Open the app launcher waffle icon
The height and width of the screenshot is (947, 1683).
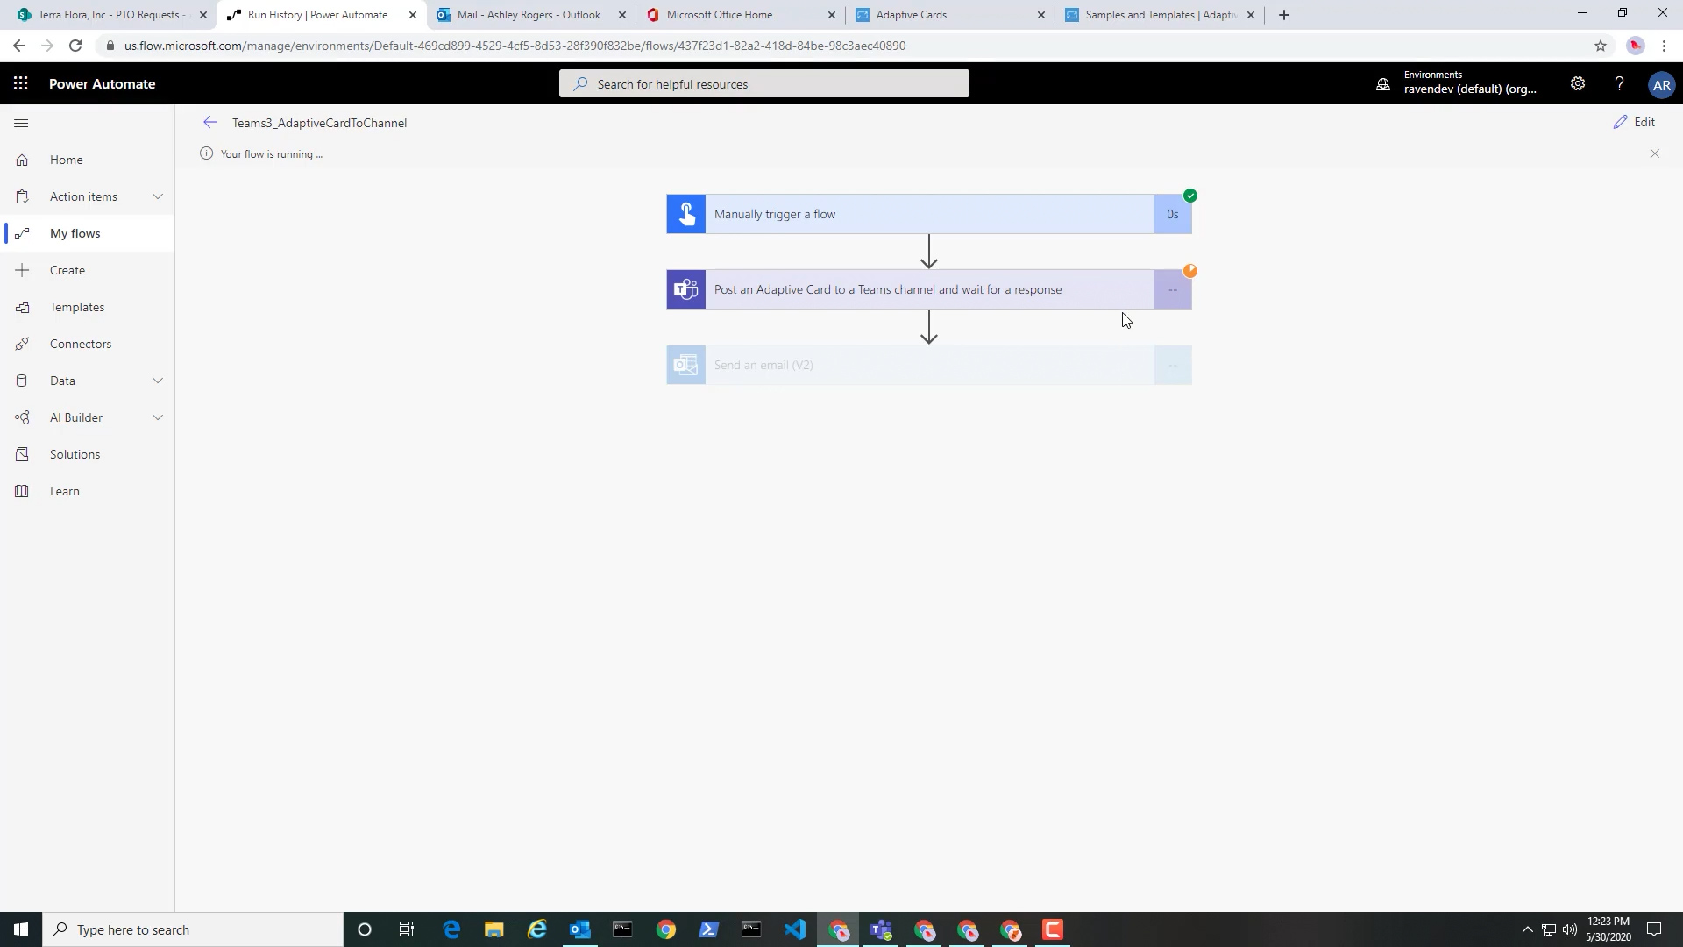(x=21, y=84)
